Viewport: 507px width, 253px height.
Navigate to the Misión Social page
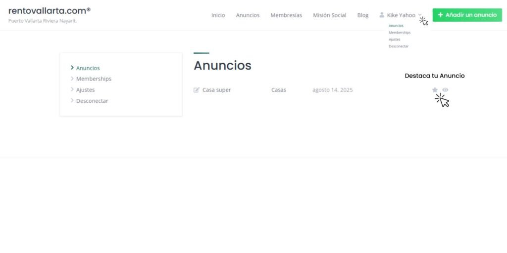[x=329, y=15]
